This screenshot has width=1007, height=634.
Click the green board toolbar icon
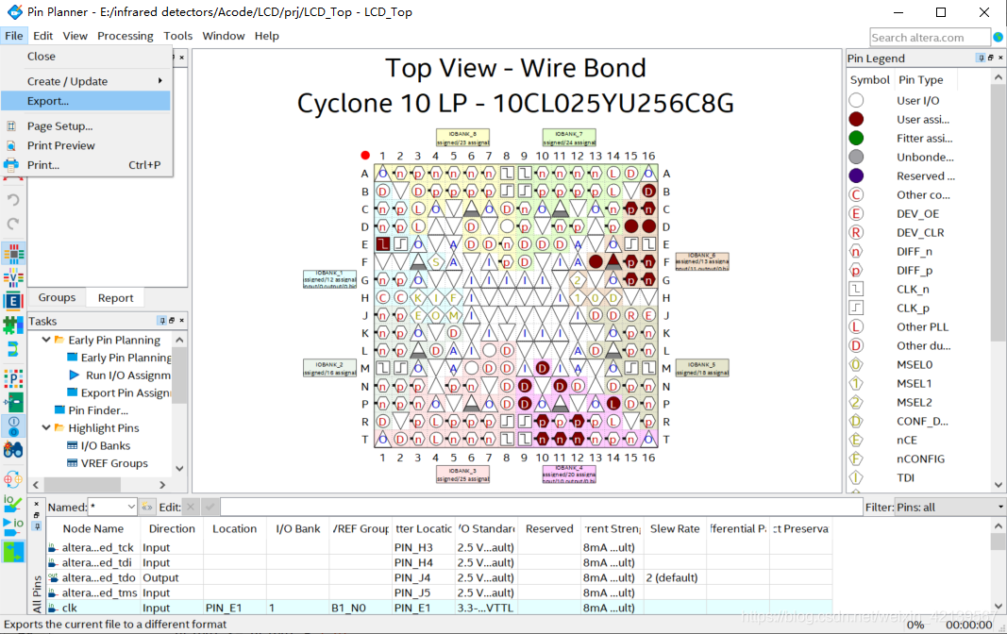tap(13, 402)
